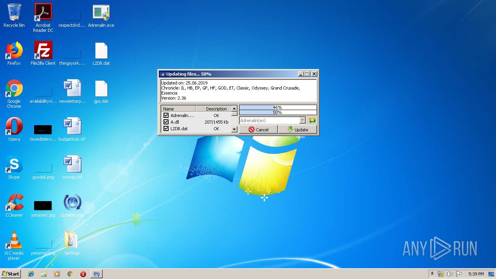Viewport: 496px width, 279px height.
Task: Open the Recycle Bin desktop icon
Action: [x=14, y=16]
